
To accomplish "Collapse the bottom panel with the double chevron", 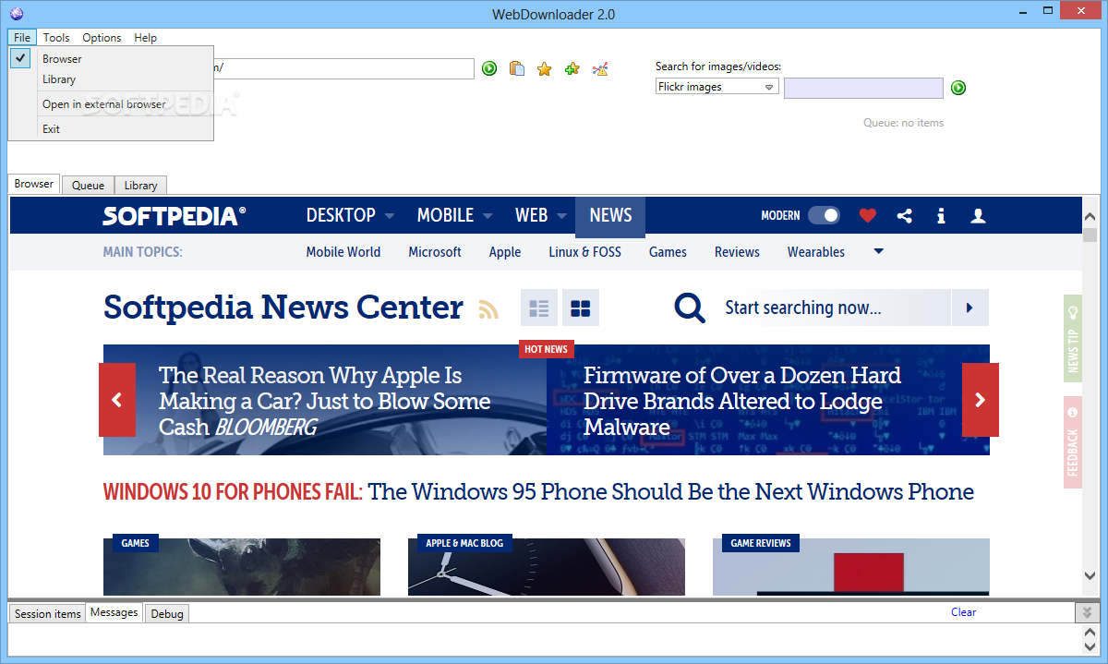I will click(x=1087, y=613).
